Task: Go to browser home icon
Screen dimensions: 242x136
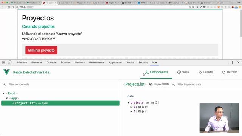Action: click(x=13, y=7)
